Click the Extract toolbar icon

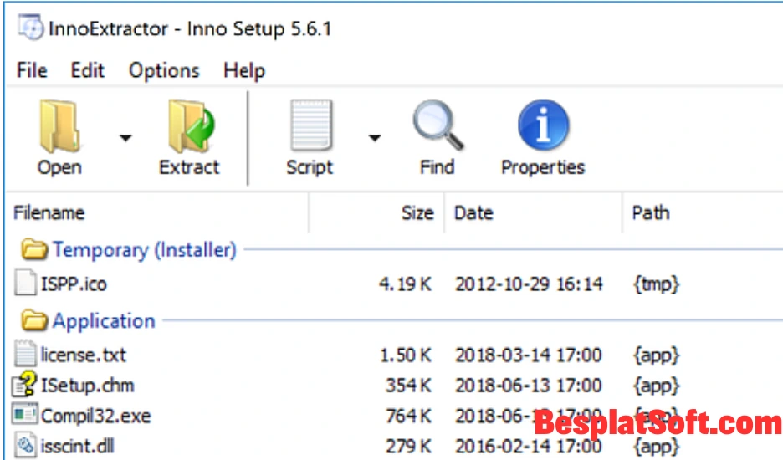192,125
